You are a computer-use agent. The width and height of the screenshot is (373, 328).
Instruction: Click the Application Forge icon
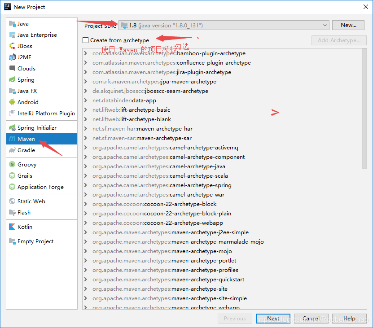(12, 187)
